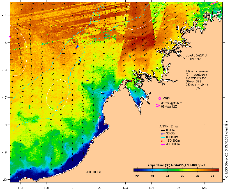Click the magenta Argo dot on the map's left edge
The image size is (230, 190).
(10, 37)
